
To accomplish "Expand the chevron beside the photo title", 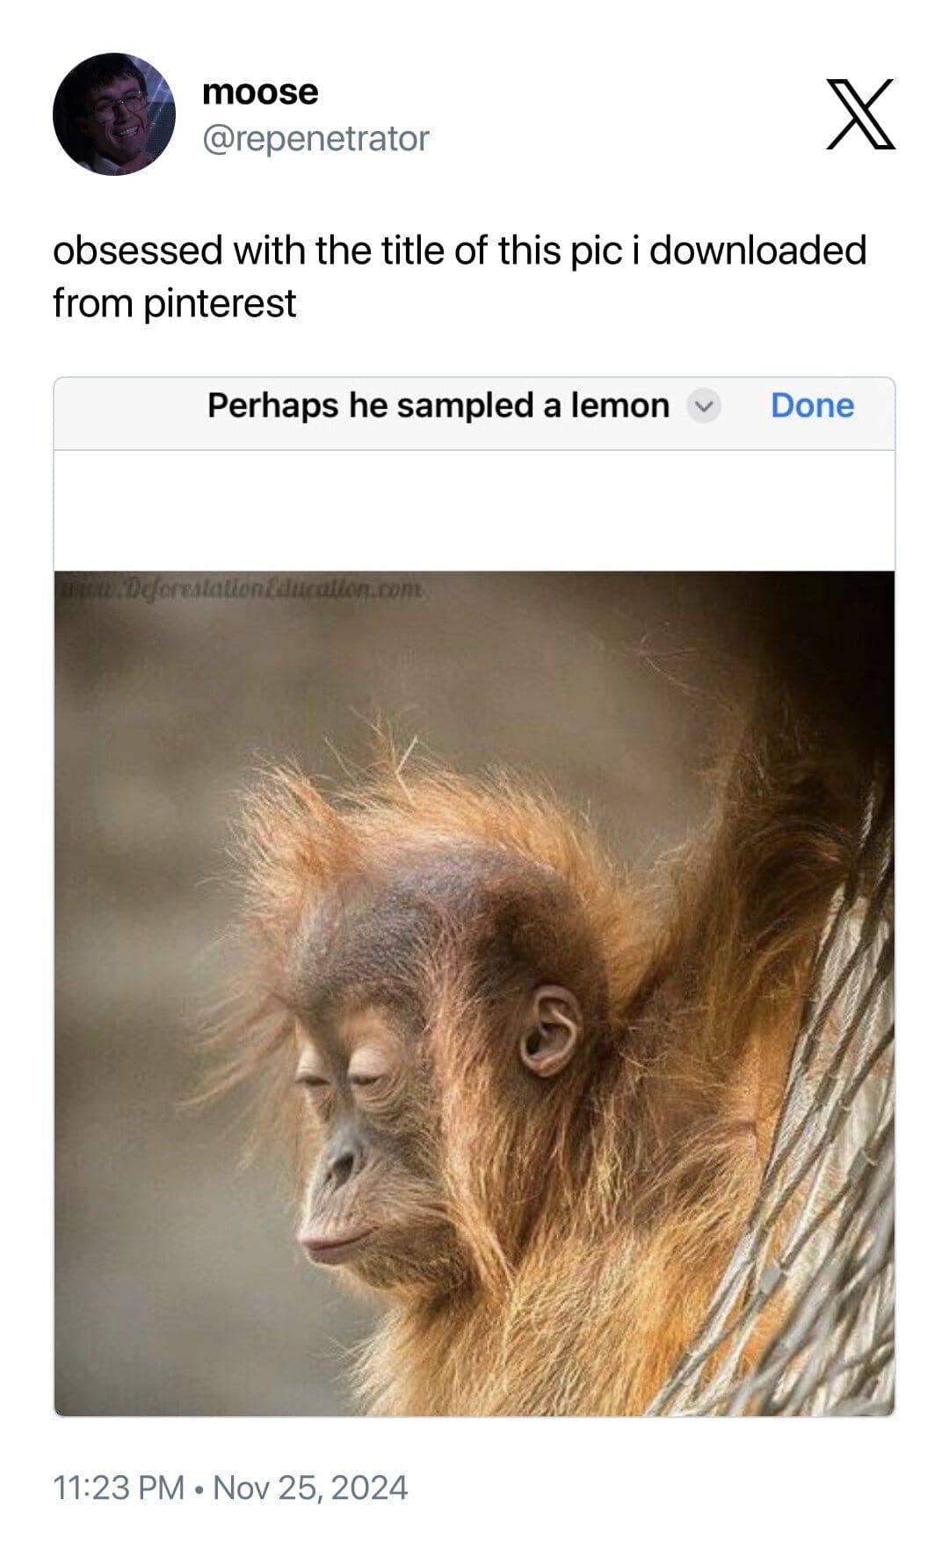I will click(x=703, y=406).
